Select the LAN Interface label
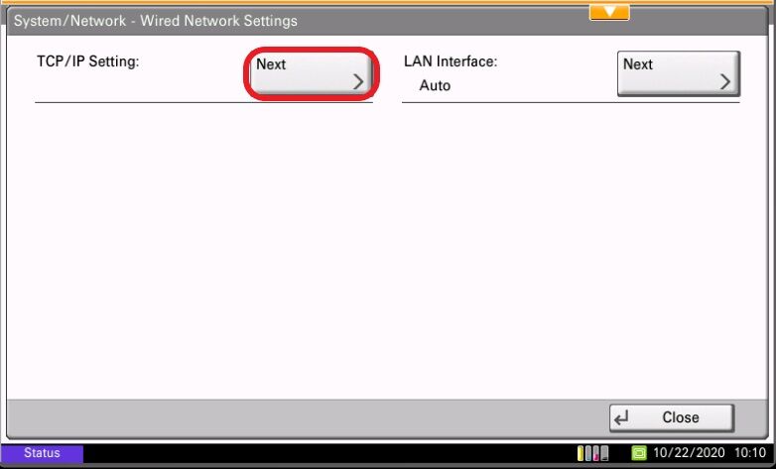The height and width of the screenshot is (469, 776). click(451, 61)
